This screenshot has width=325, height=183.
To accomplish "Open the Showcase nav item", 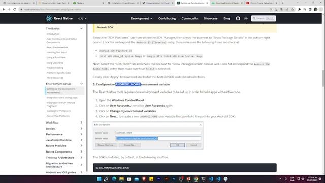I will click(x=210, y=18).
